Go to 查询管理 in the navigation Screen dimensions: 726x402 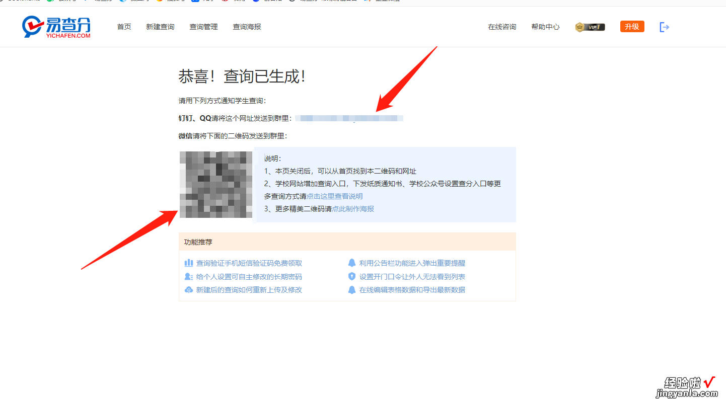(x=203, y=27)
